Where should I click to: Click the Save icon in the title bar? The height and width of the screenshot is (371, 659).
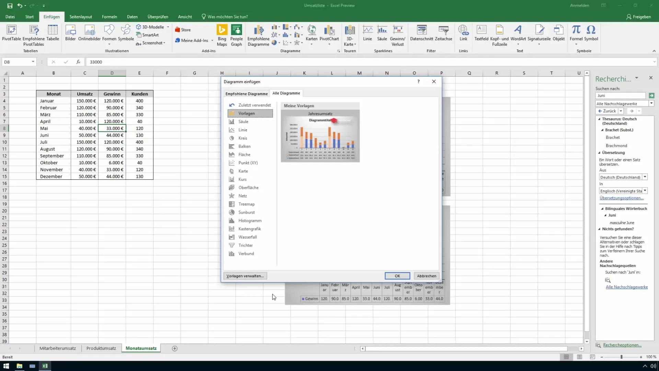pyautogui.click(x=10, y=5)
